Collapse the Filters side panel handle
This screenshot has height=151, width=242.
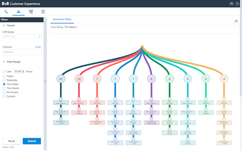pyautogui.click(x=45, y=81)
